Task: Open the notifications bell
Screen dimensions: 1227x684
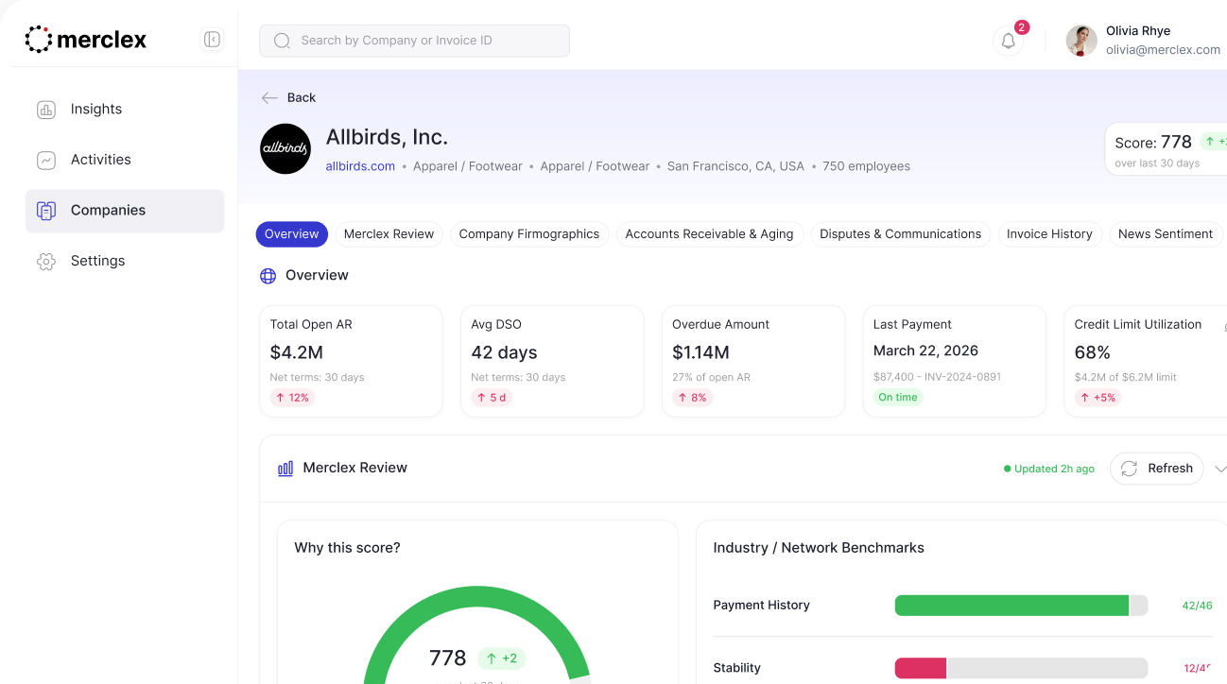Action: [x=1009, y=41]
